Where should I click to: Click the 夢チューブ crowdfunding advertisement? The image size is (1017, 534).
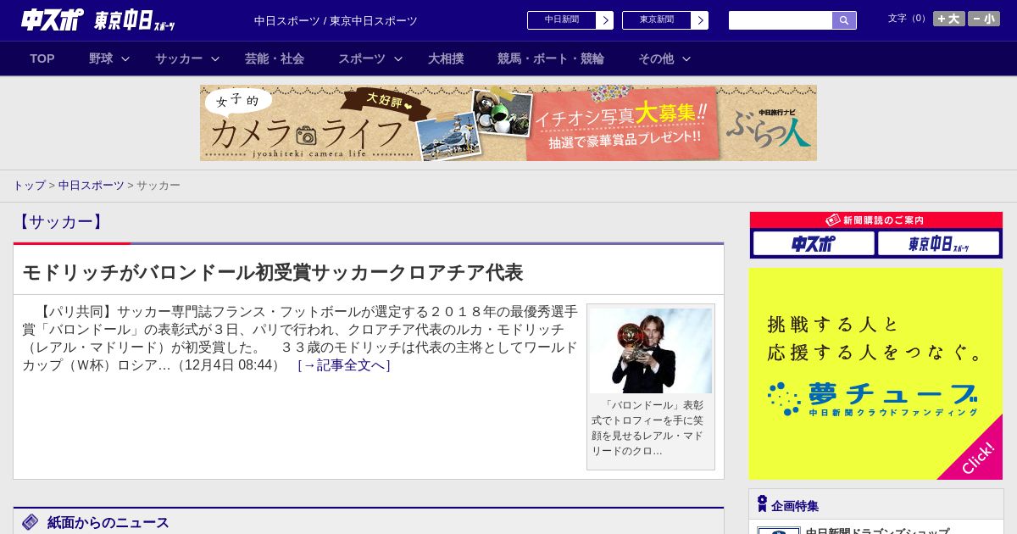[875, 374]
